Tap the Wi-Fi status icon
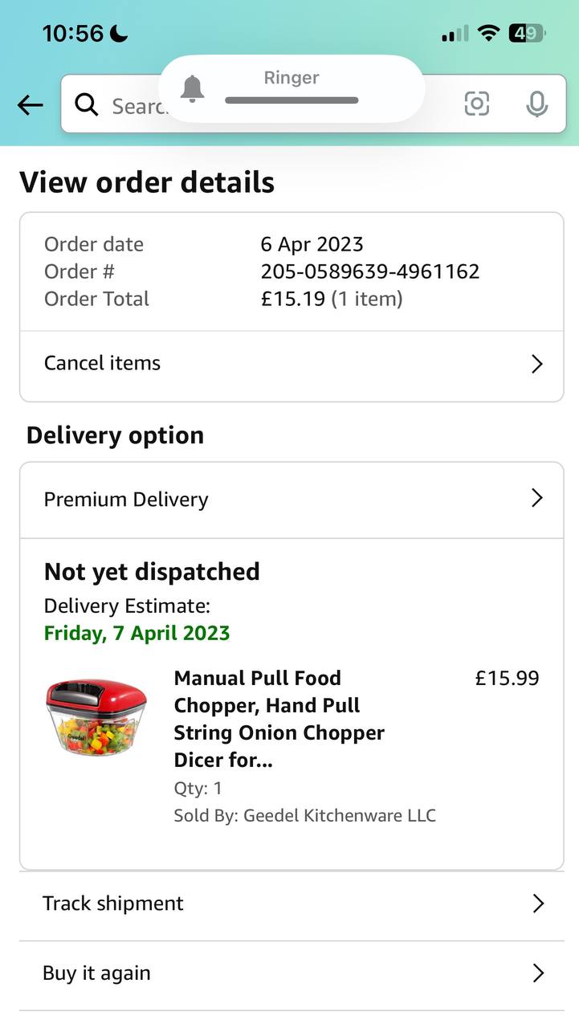This screenshot has width=579, height=1028. [487, 34]
